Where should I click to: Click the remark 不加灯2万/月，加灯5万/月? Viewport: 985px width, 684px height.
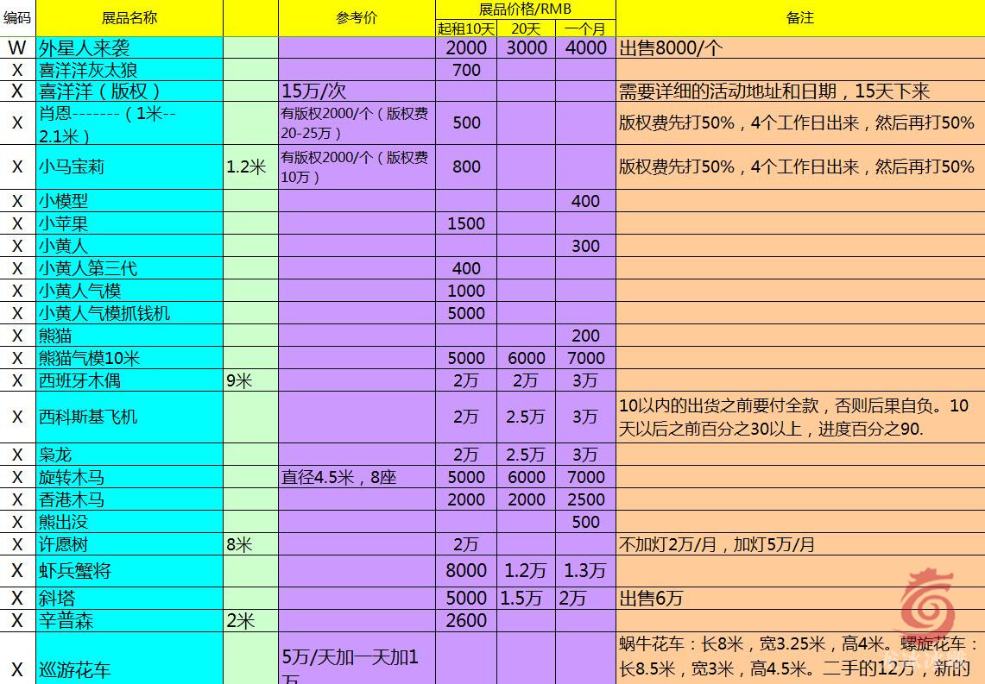(x=800, y=544)
